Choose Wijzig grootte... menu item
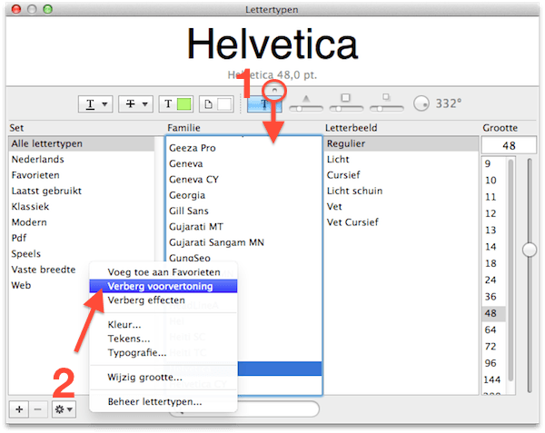Screen dimensions: 545x433 click(x=163, y=377)
